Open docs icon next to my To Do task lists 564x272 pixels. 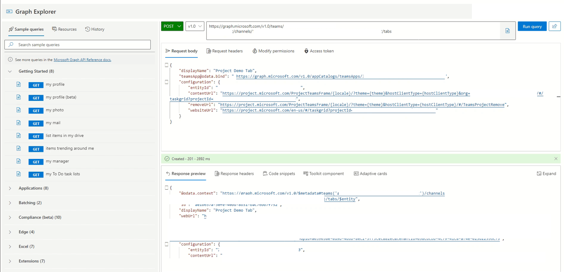pos(19,174)
